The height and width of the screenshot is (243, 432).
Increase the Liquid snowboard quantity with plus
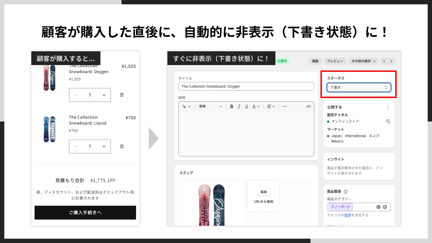[x=104, y=146]
